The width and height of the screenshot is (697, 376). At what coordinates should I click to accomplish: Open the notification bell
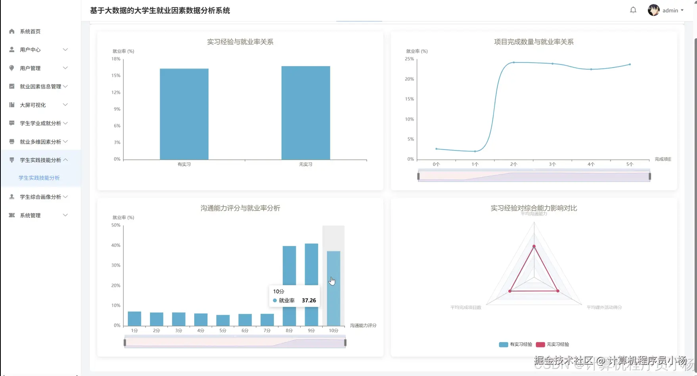click(x=633, y=10)
